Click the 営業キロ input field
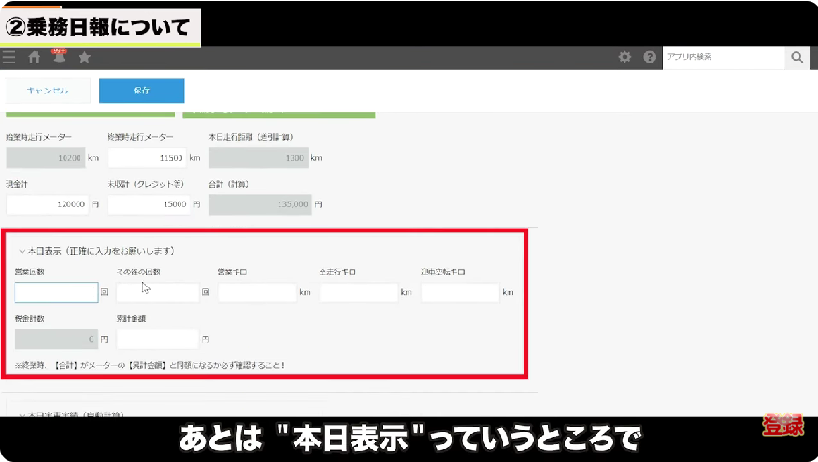 (257, 293)
